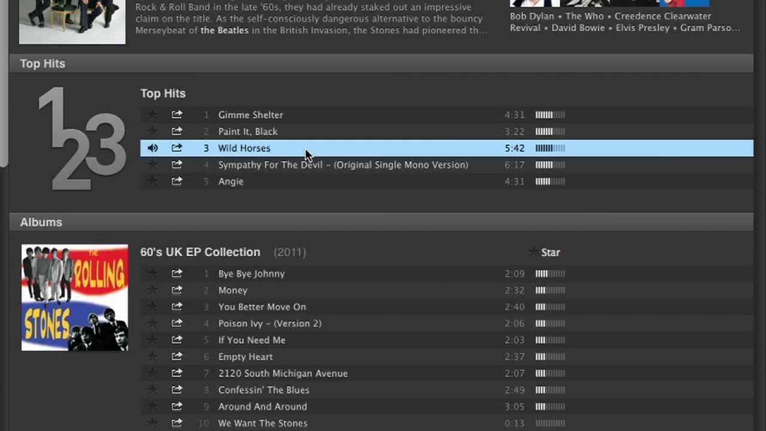Click the share icon for Wild Horses
This screenshot has height=431, width=766.
point(177,148)
